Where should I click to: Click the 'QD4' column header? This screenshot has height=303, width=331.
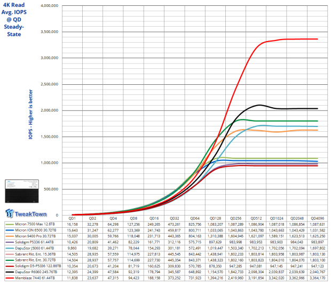113,218
